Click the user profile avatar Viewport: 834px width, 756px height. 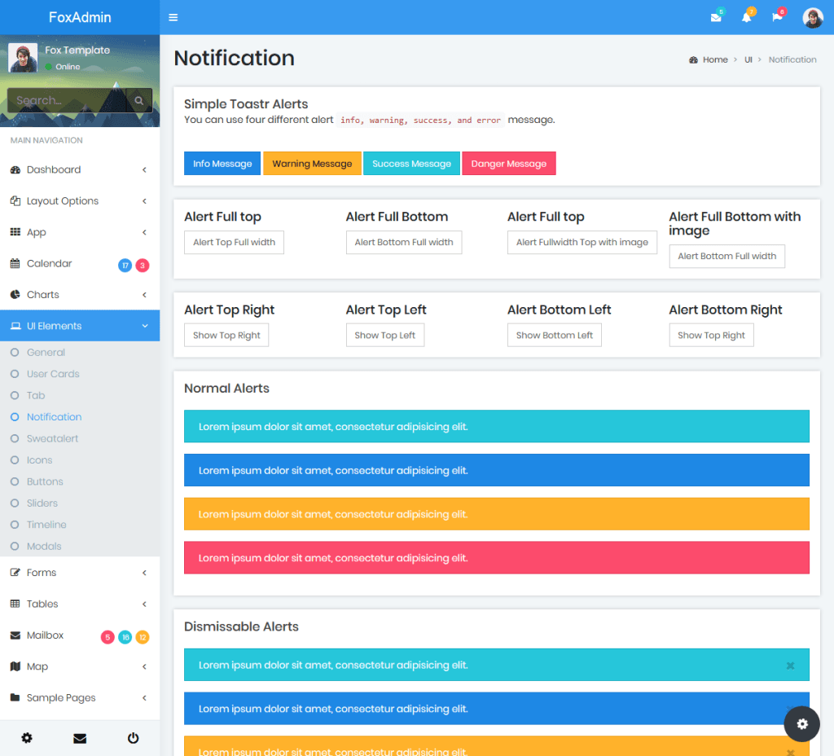pyautogui.click(x=812, y=17)
